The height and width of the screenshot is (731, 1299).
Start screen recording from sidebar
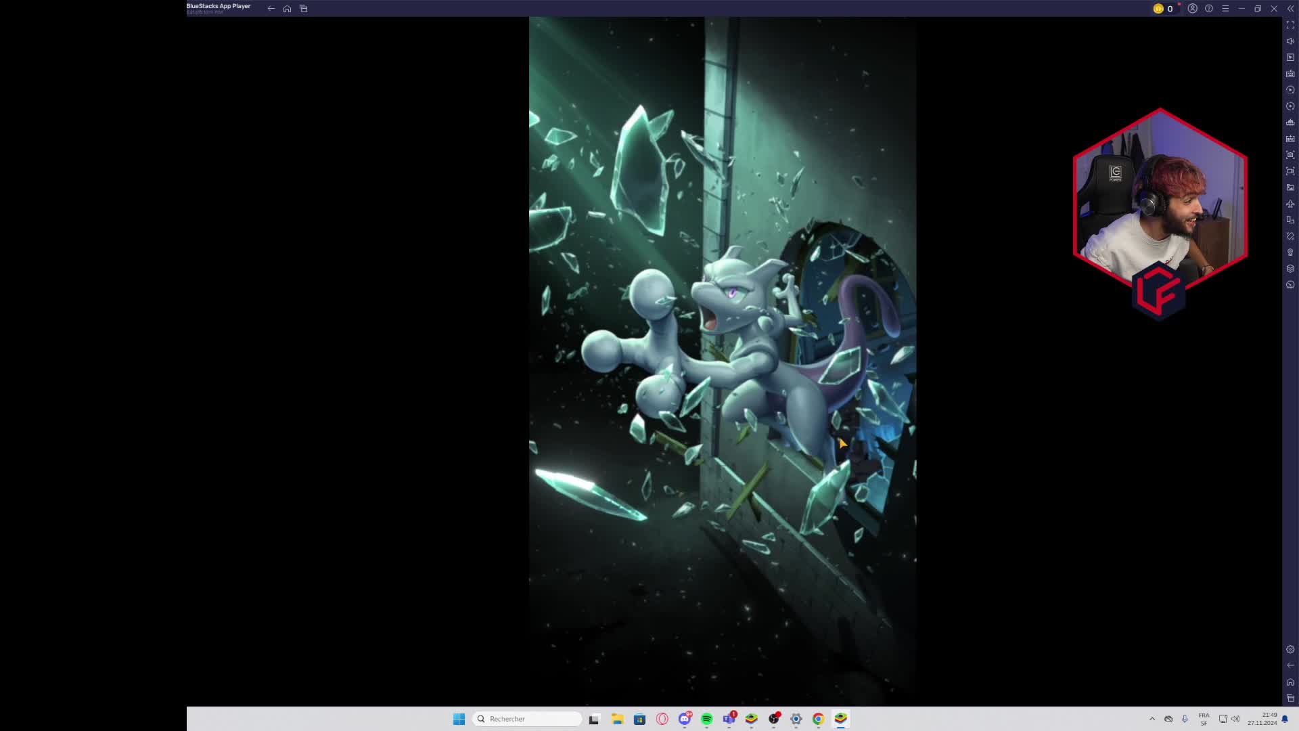click(1290, 171)
